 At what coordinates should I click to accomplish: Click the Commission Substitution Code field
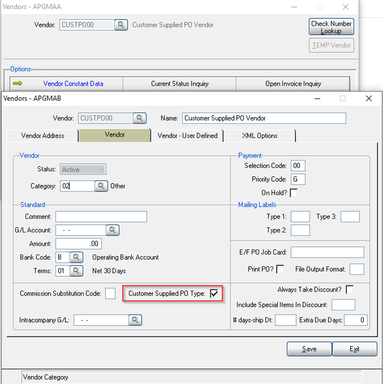point(110,293)
